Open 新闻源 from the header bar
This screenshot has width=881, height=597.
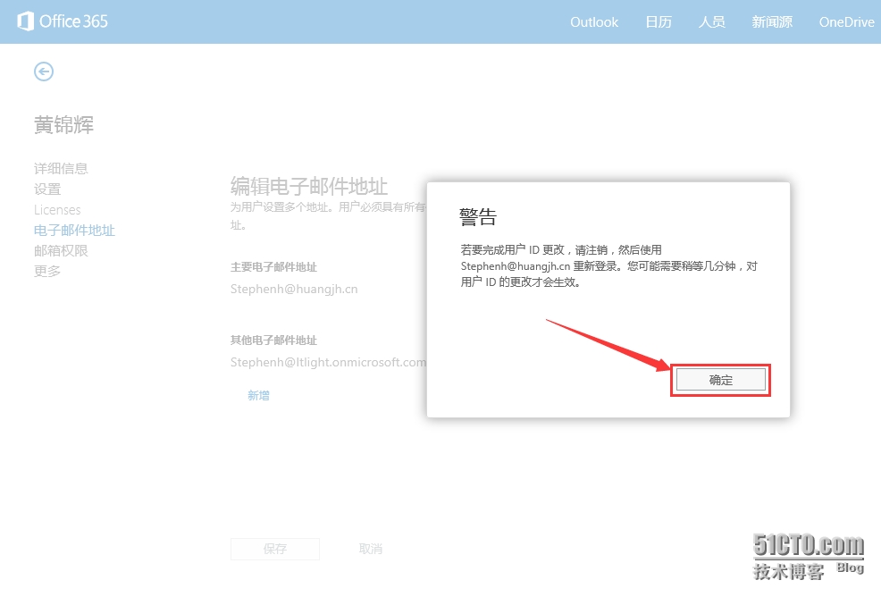(772, 22)
